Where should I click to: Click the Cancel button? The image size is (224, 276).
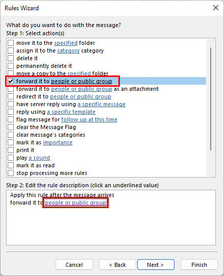[74, 265]
